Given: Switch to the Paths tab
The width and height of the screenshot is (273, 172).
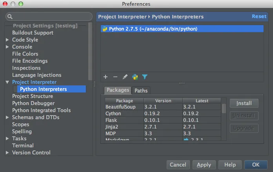Looking at the screenshot, I should [x=141, y=91].
